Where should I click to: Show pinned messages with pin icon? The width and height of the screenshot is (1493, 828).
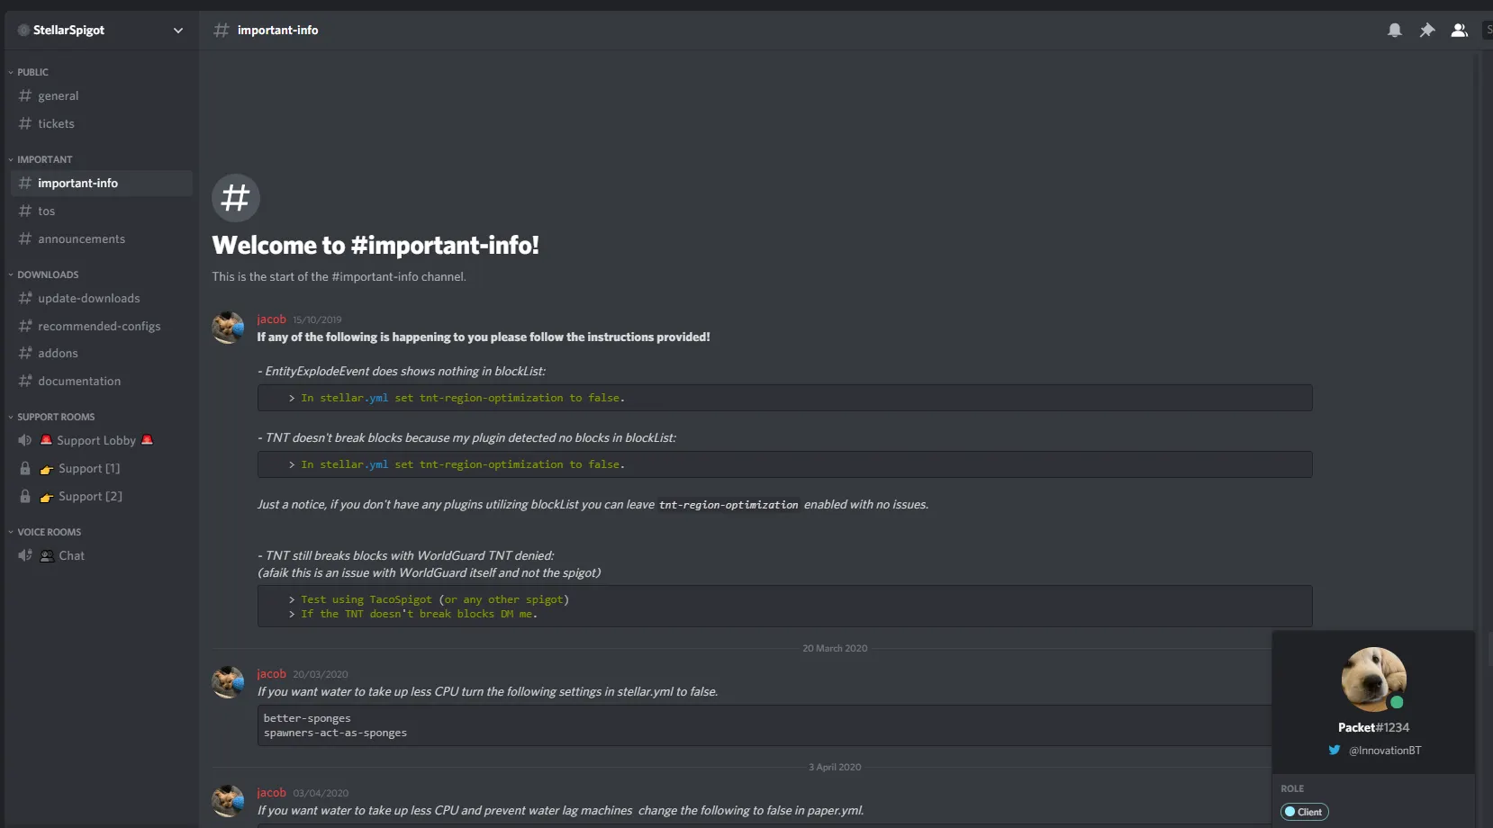point(1427,31)
